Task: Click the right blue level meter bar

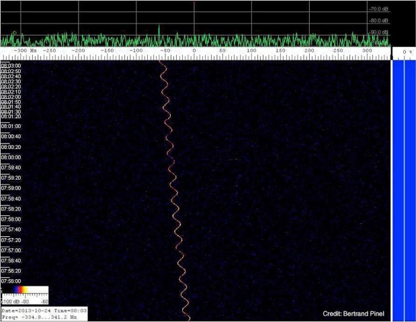Action: (x=411, y=188)
